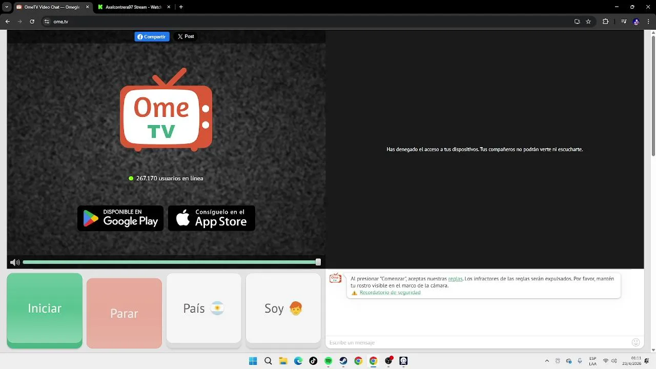Open the Chrome profile avatar
Screen dimensions: 656x369
pyautogui.click(x=636, y=22)
